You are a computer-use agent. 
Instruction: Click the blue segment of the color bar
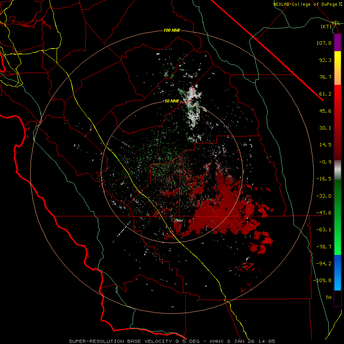[x=338, y=273]
